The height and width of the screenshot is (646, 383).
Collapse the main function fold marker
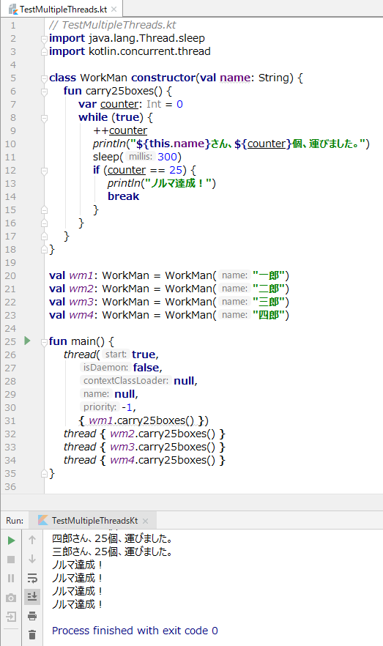pos(44,342)
